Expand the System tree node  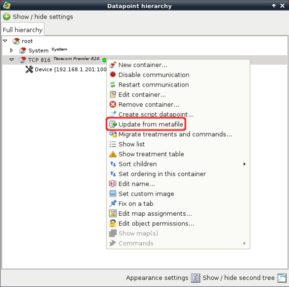12,50
